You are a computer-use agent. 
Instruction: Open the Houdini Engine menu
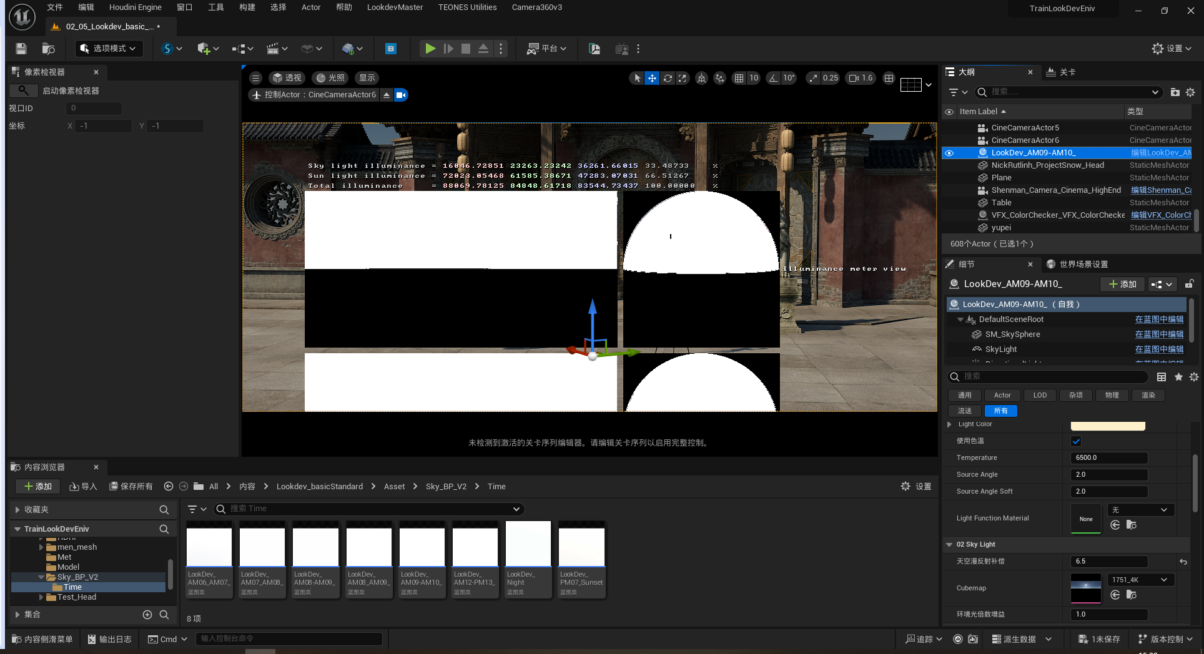[x=135, y=7]
